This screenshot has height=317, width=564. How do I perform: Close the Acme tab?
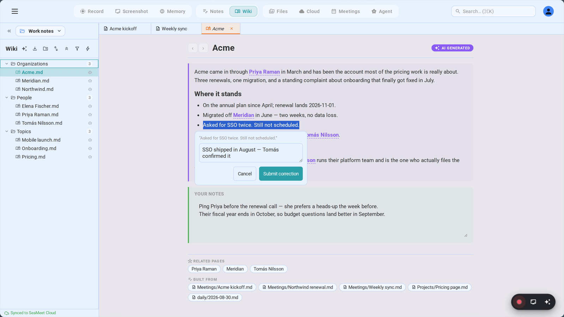232,29
